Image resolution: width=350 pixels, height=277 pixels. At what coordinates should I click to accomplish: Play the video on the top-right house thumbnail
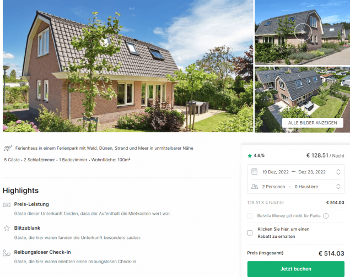pos(303,32)
